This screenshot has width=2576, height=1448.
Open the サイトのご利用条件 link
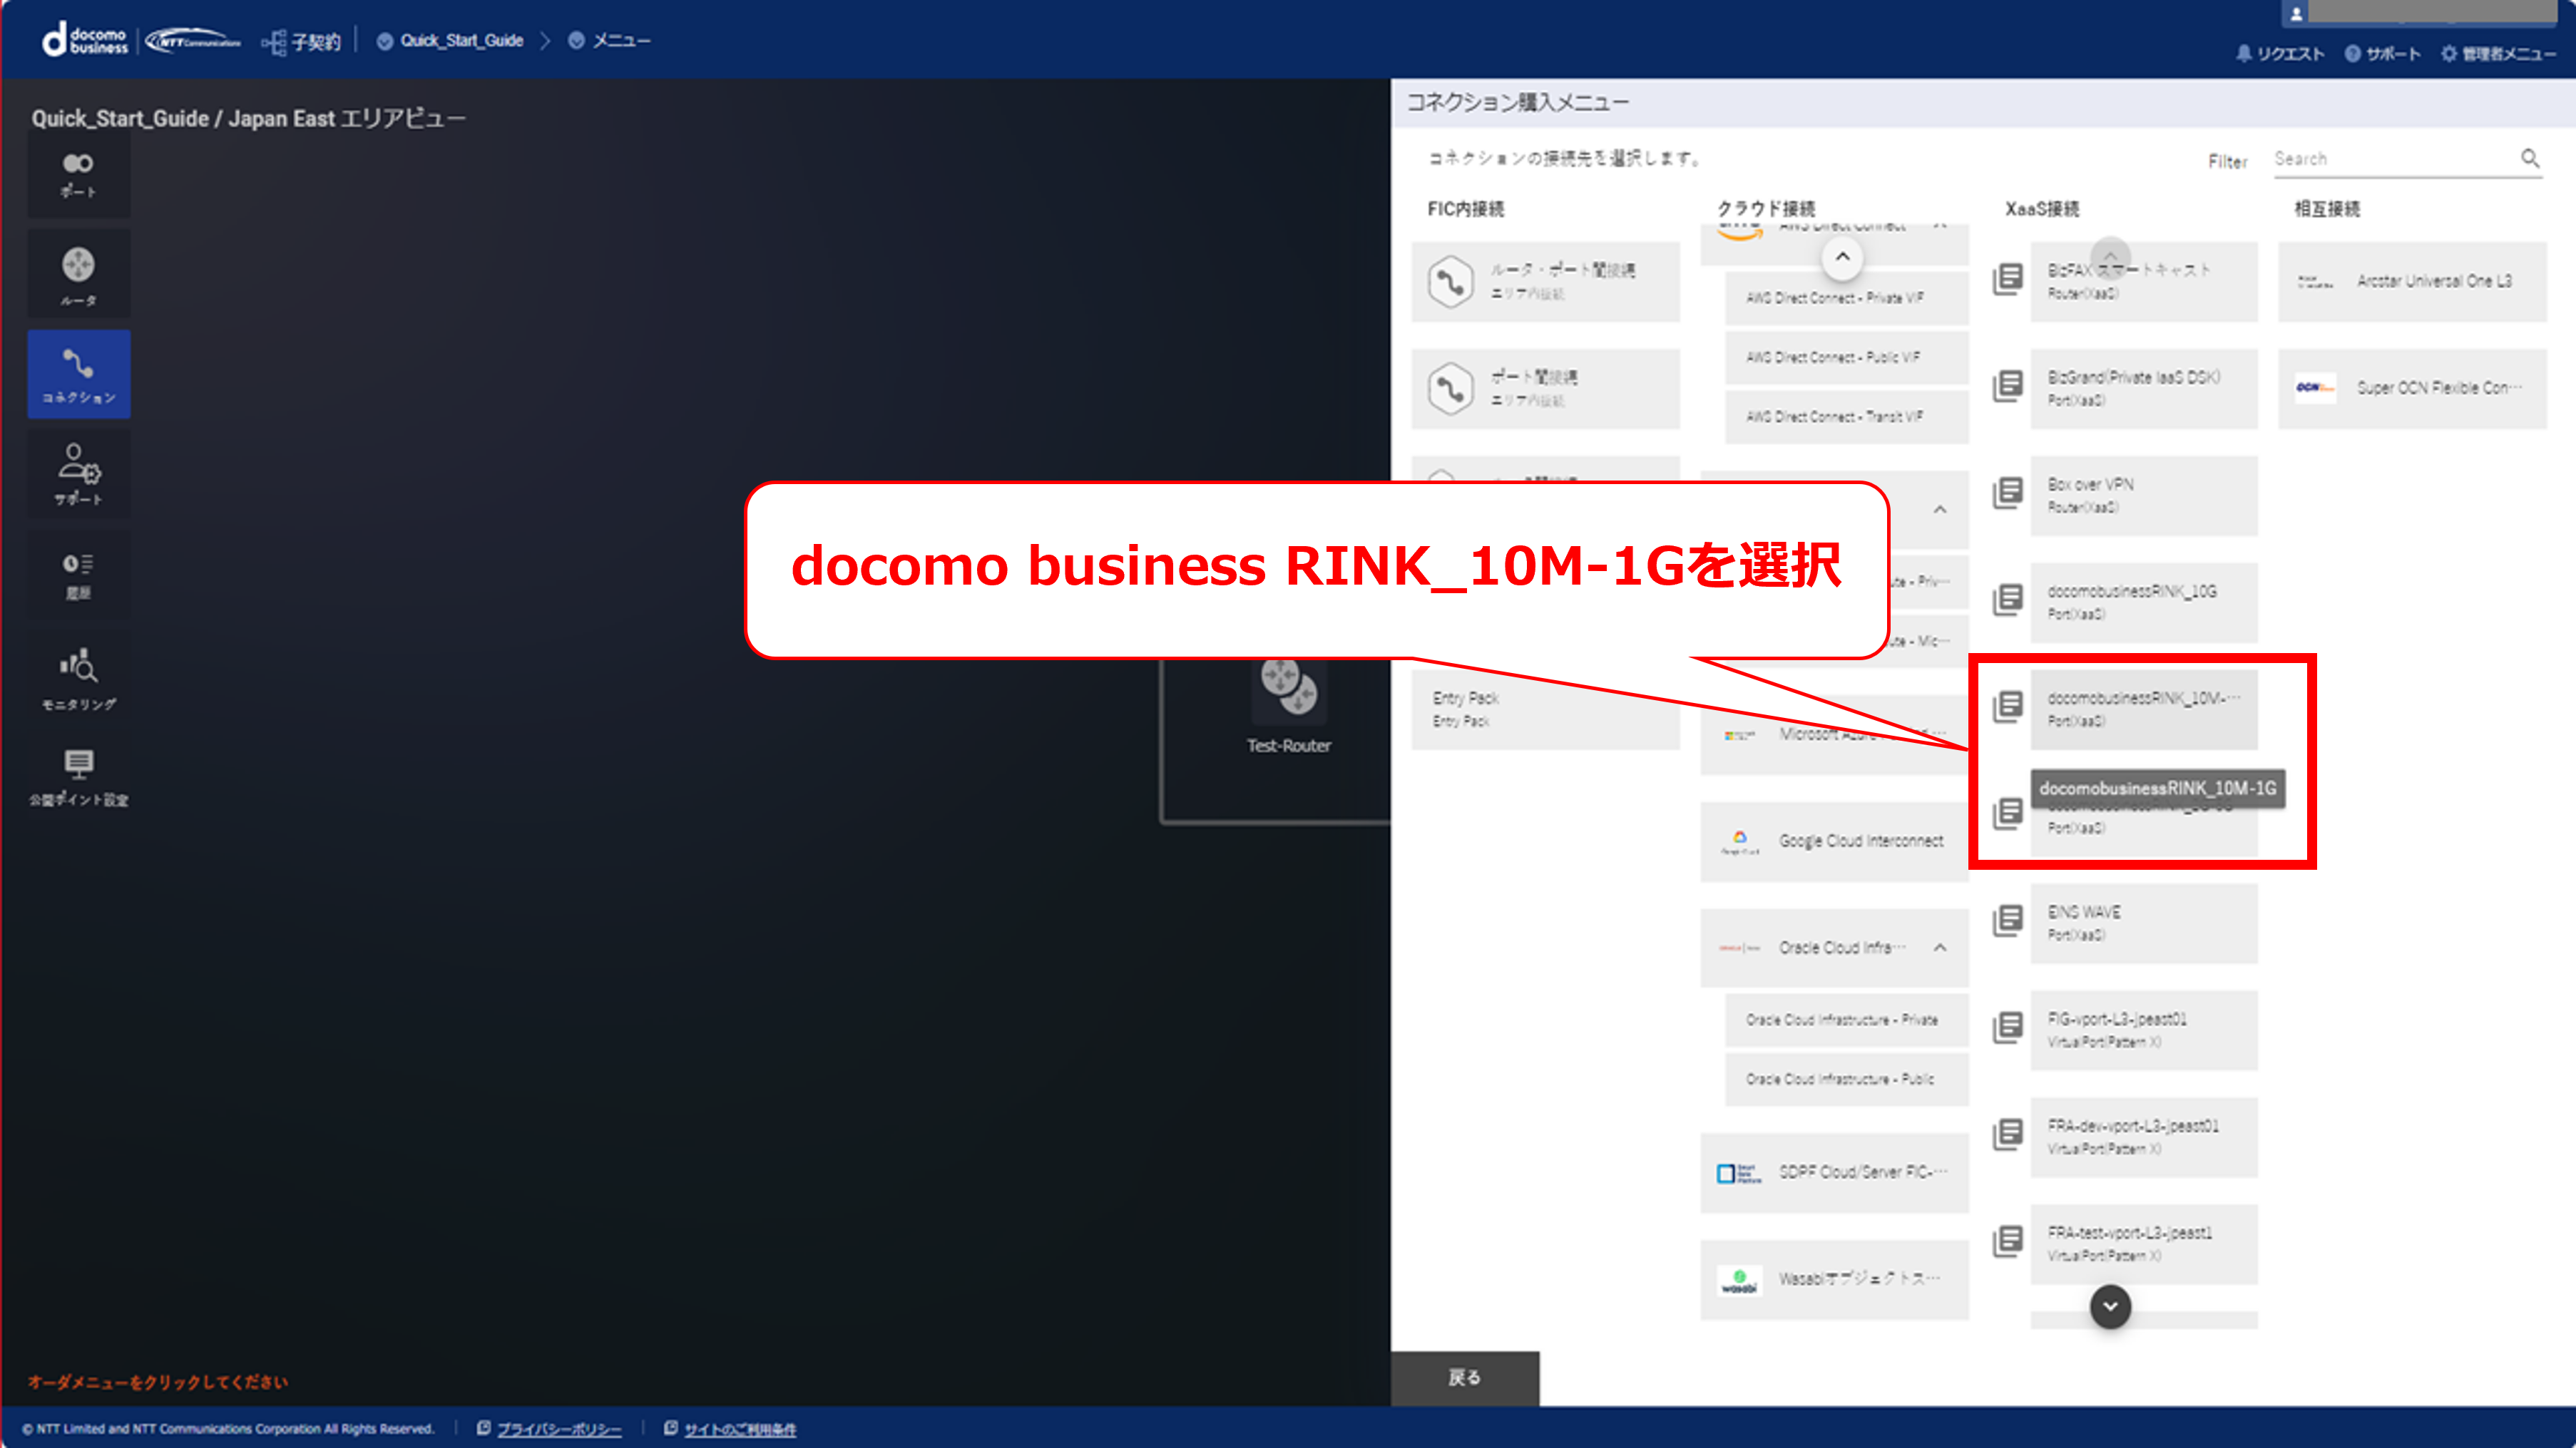pyautogui.click(x=740, y=1429)
